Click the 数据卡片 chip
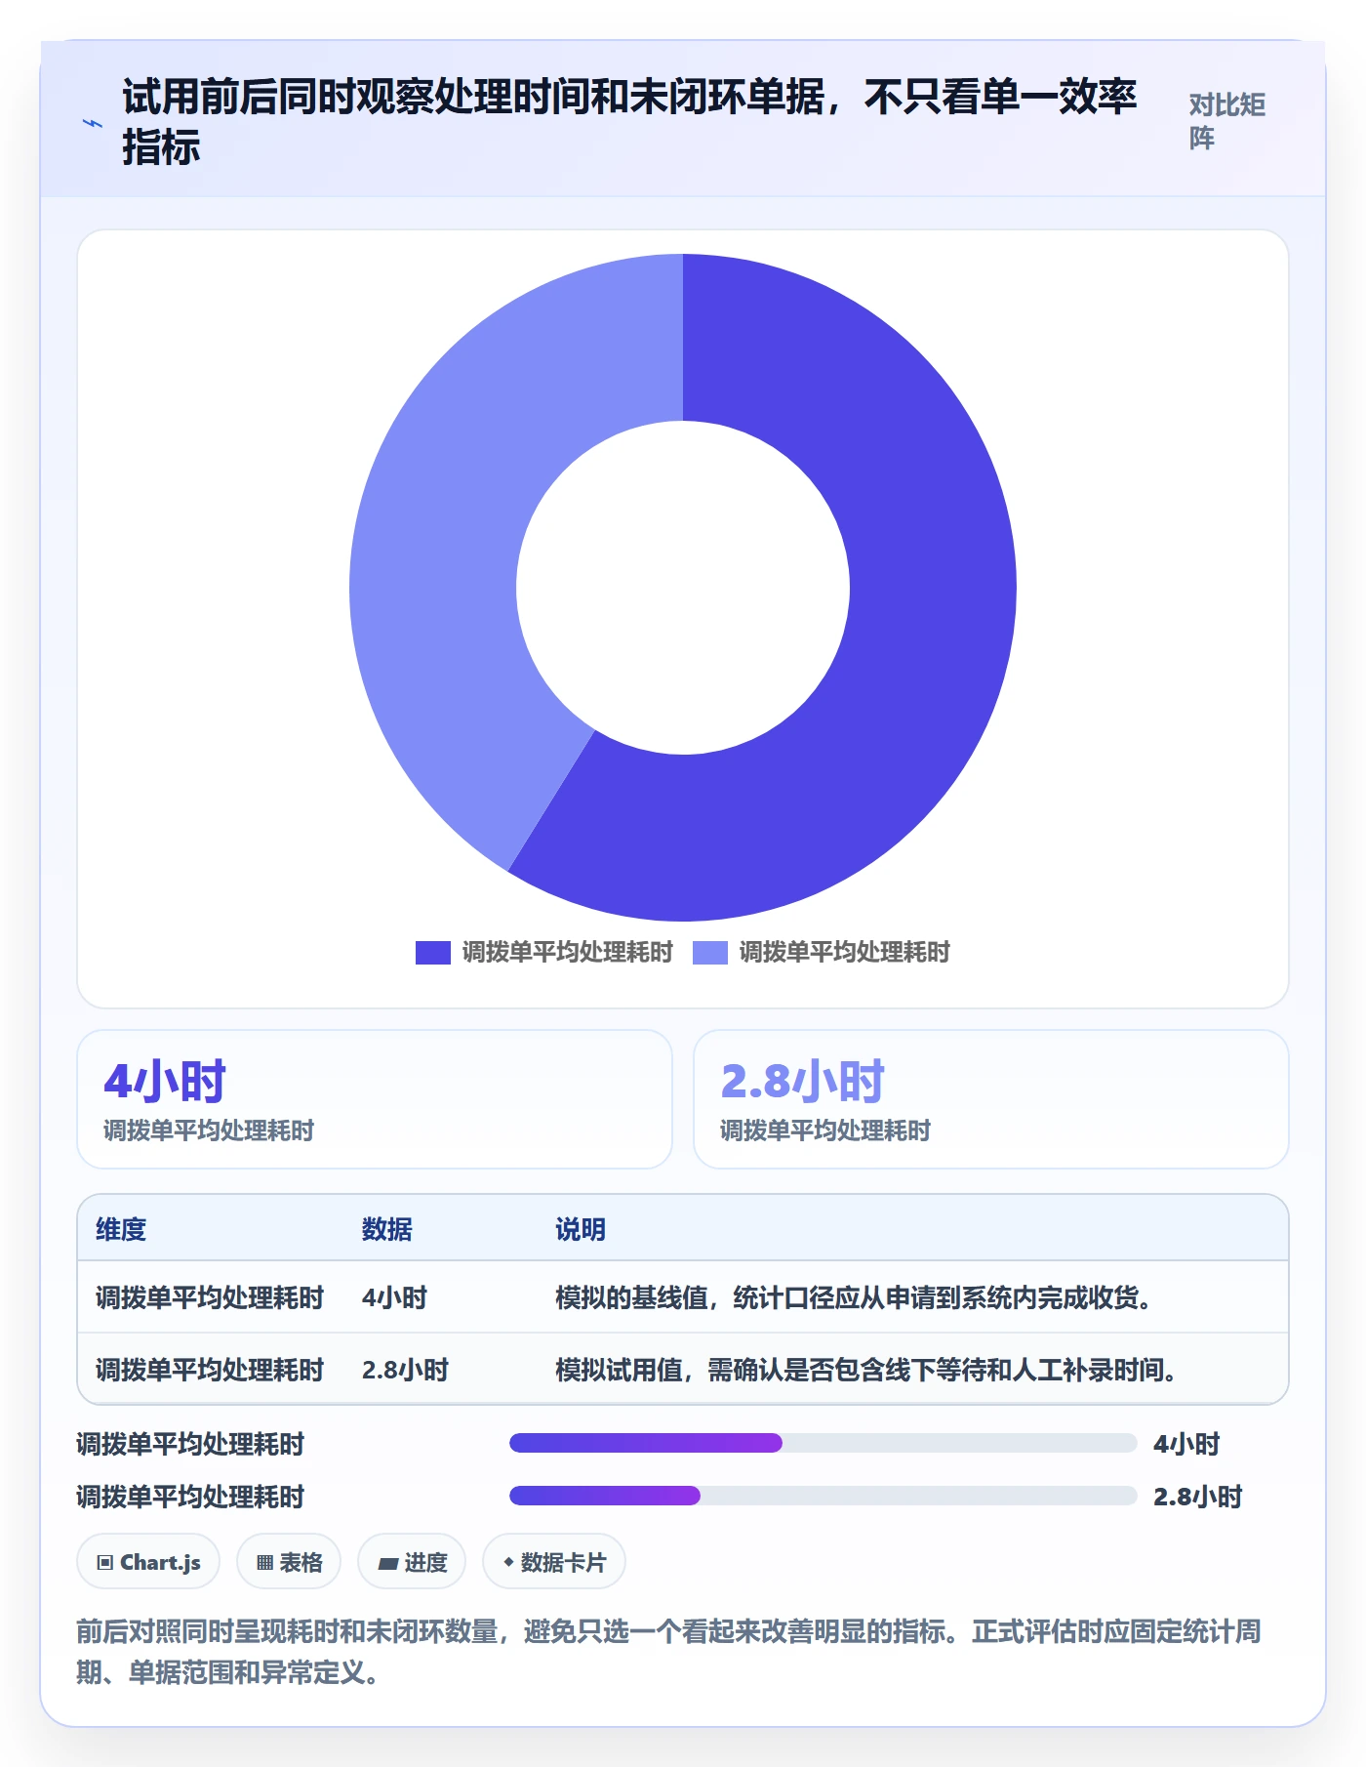 [554, 1562]
